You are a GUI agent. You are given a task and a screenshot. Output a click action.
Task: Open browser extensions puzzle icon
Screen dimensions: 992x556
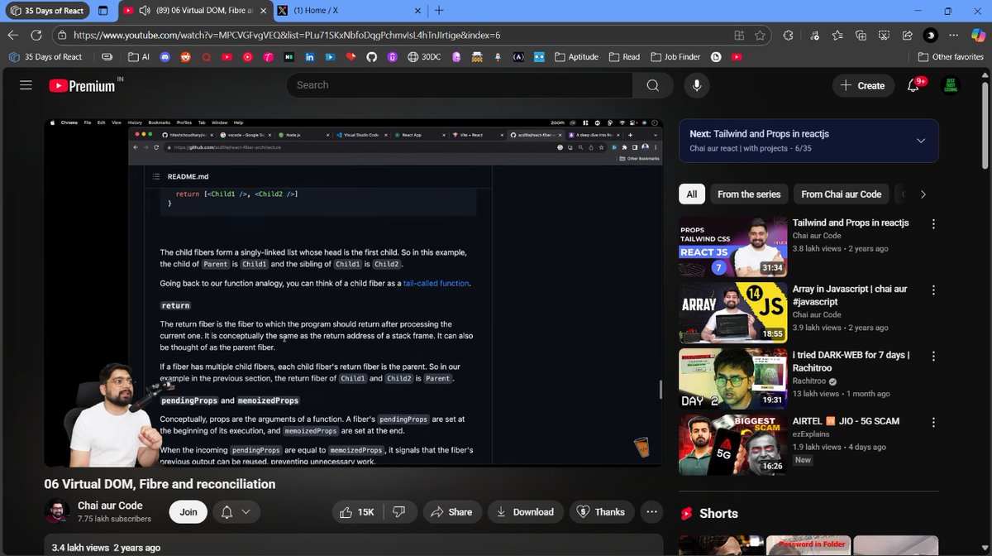(x=788, y=36)
